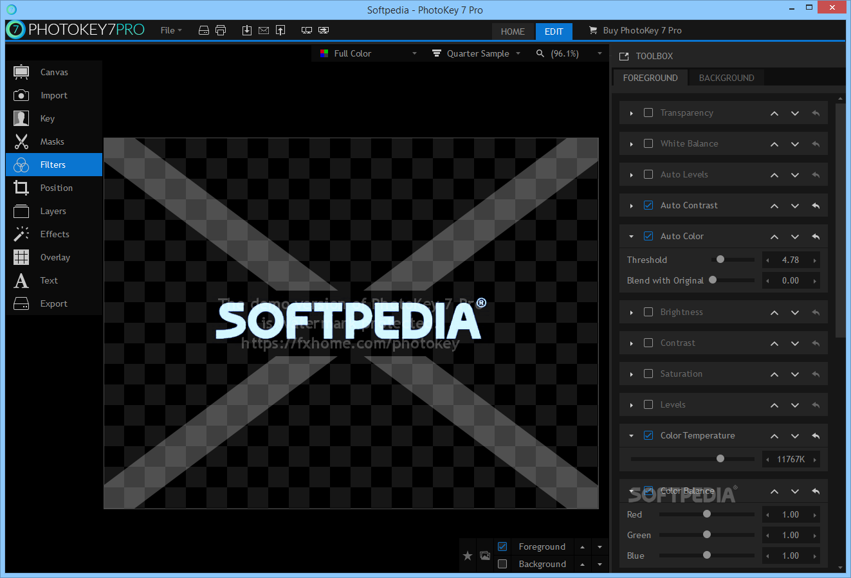Viewport: 851px width, 578px height.
Task: Select the EDIT tab
Action: coord(554,32)
